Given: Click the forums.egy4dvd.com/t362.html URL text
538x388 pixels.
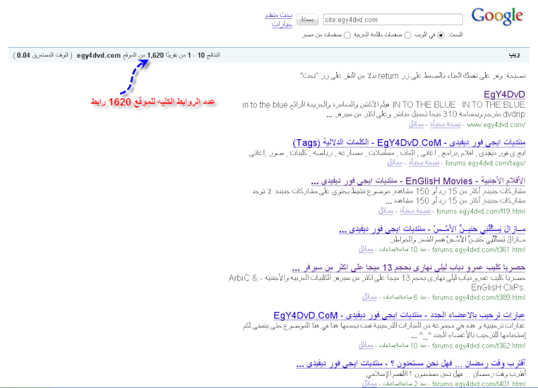Looking at the screenshot, I should pyautogui.click(x=479, y=346).
